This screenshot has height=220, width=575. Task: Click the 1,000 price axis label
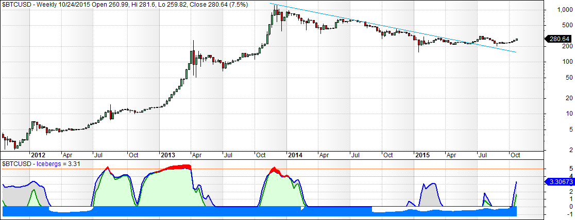click(560, 10)
